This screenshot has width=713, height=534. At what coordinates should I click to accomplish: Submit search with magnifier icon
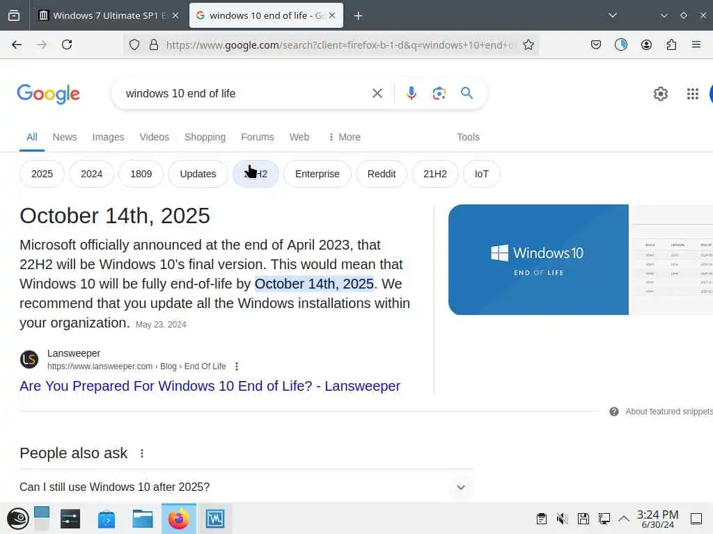467,93
